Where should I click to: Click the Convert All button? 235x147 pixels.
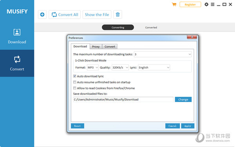point(65,14)
